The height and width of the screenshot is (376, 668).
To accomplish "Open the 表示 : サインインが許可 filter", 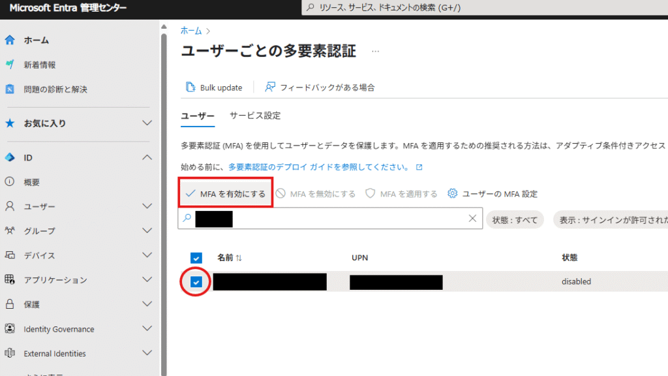I will 611,220.
